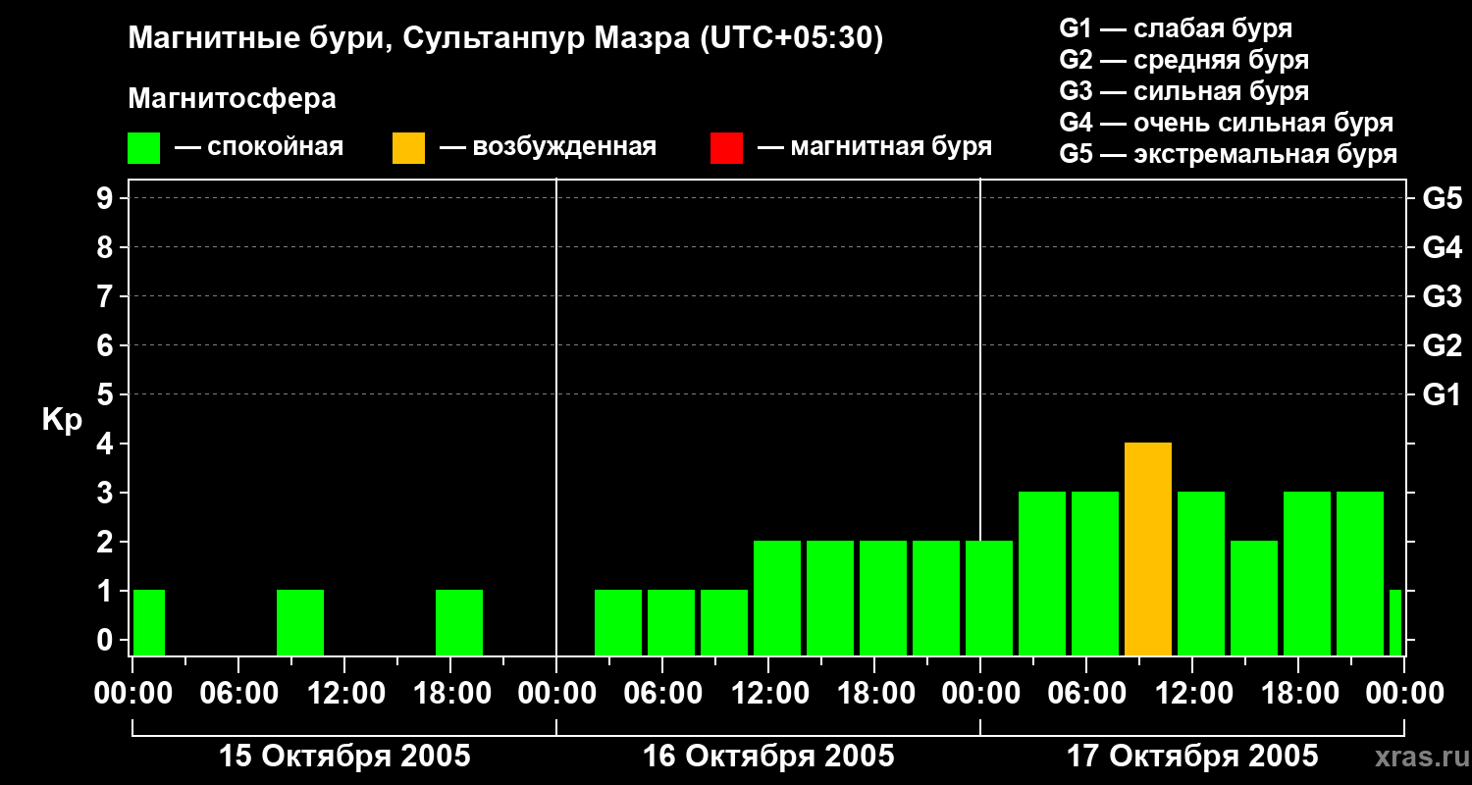Image resolution: width=1472 pixels, height=785 pixels.
Task: Click the green bar near 09:00 on 15 October
Action: click(x=300, y=623)
